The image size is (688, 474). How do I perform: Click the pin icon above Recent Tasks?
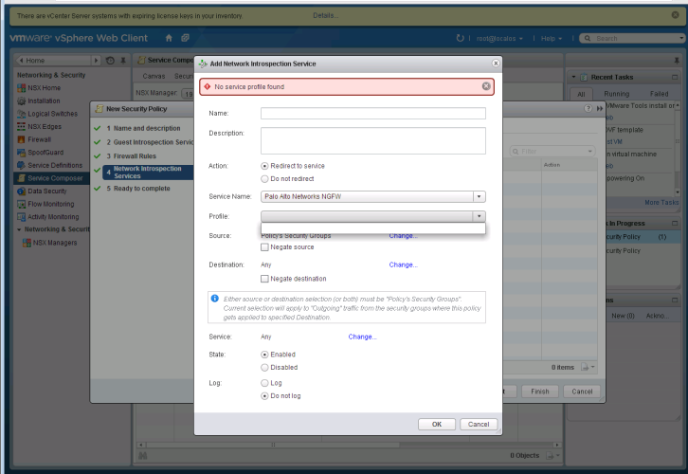677,61
